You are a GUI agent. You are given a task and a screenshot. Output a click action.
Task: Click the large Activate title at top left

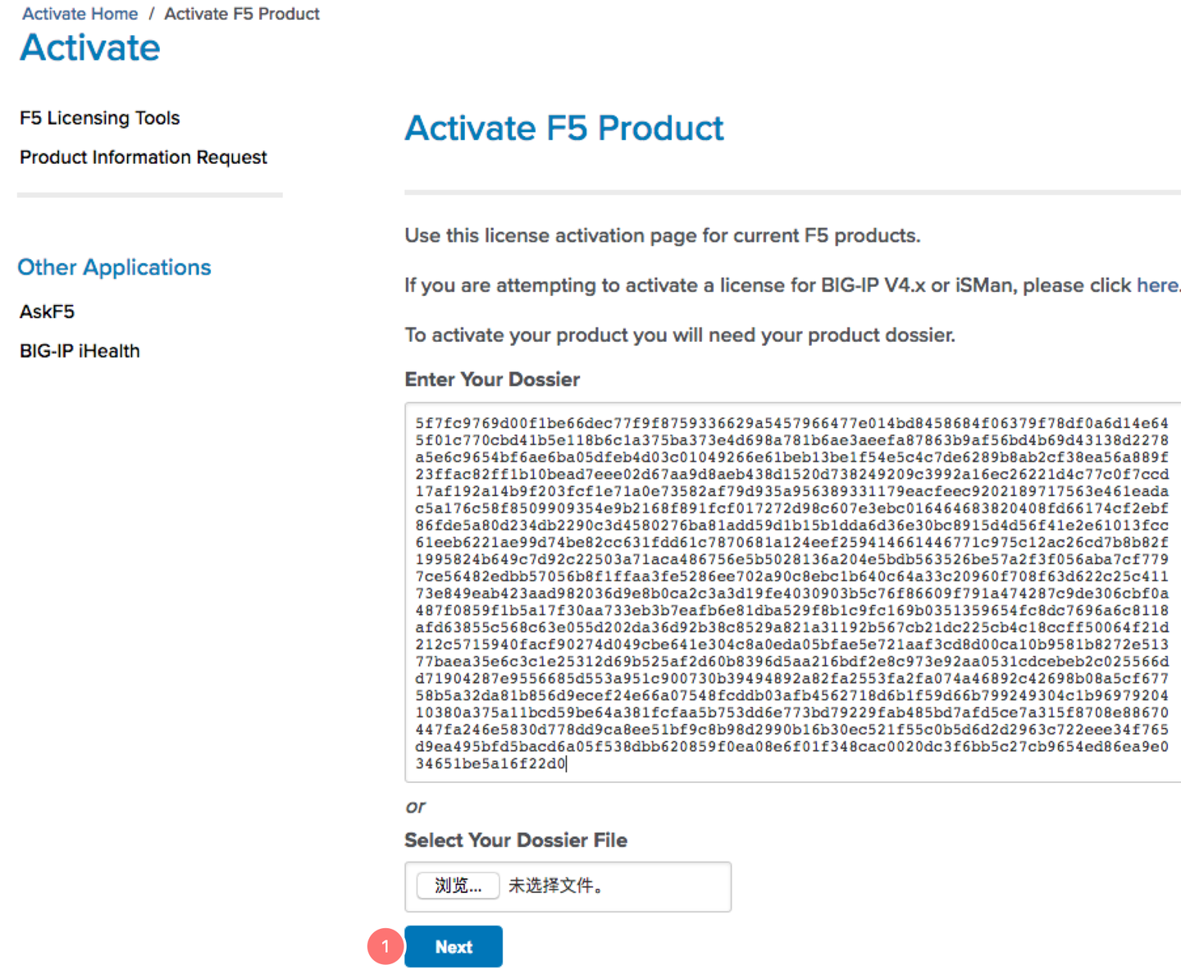pos(90,48)
